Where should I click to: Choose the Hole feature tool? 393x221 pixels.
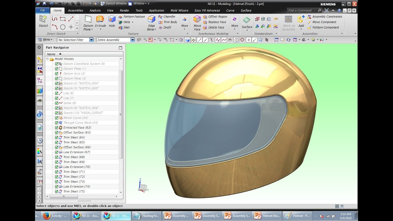click(x=112, y=21)
